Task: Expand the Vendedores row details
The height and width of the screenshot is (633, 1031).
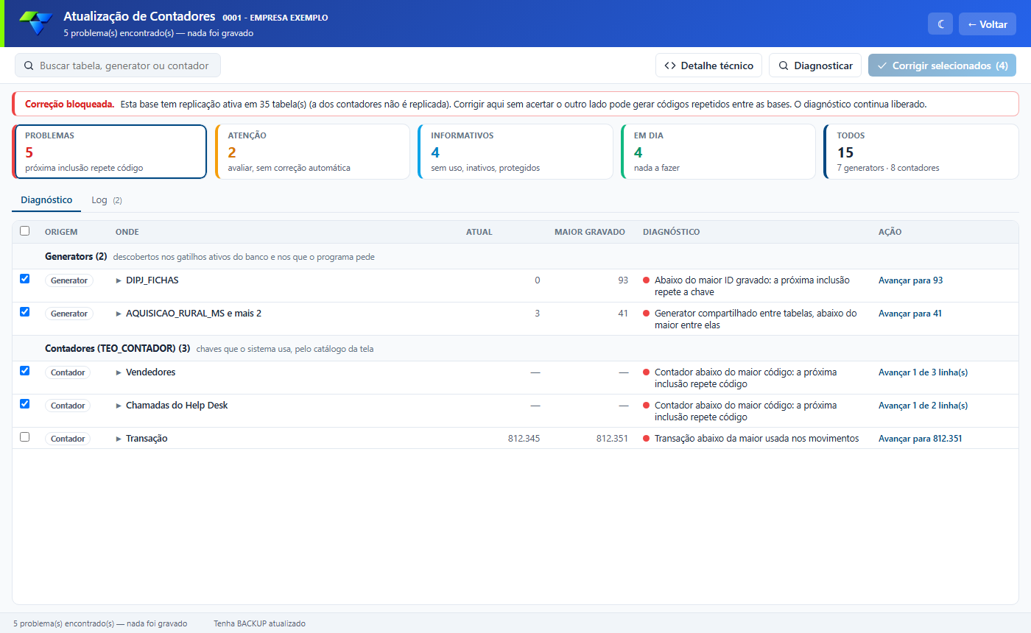Action: click(119, 372)
